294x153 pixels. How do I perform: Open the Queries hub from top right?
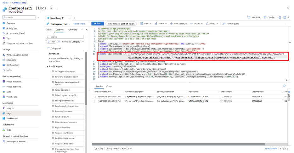click(x=269, y=17)
